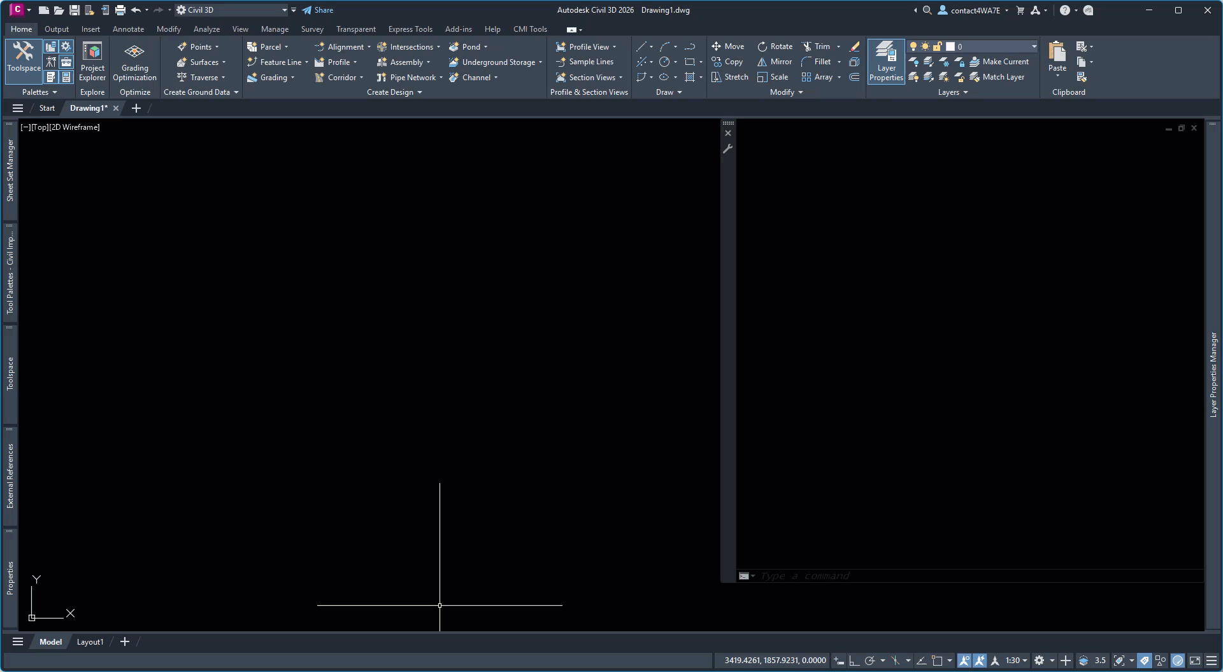Toggle Object Snap Tracking in status bar
This screenshot has height=672, width=1223.
[921, 661]
